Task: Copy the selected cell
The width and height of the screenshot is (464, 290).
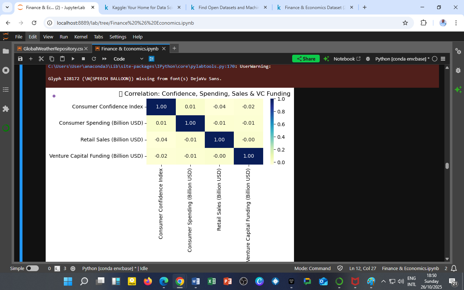Action: tap(51, 58)
